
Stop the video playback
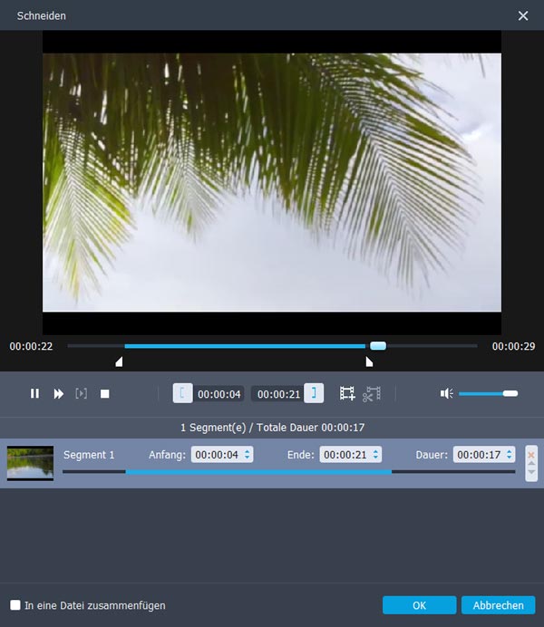pos(105,394)
